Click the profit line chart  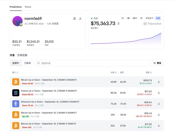click(x=126, y=39)
